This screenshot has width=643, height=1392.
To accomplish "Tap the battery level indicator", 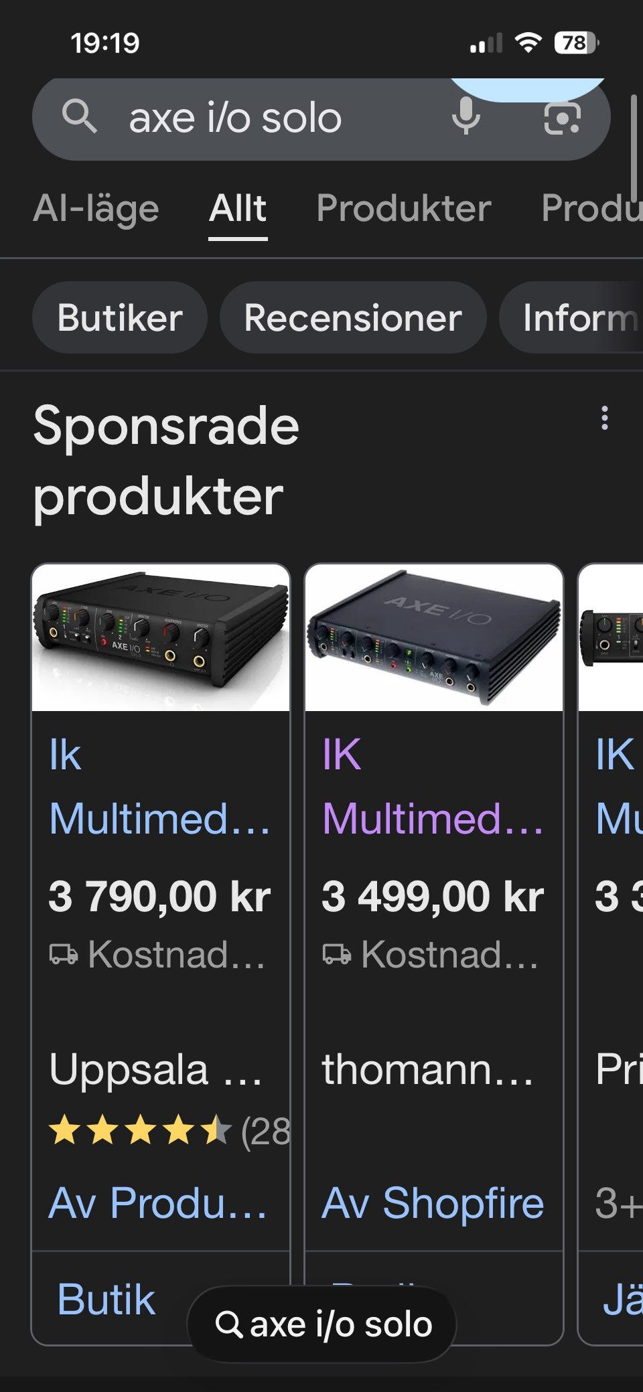I will click(576, 44).
